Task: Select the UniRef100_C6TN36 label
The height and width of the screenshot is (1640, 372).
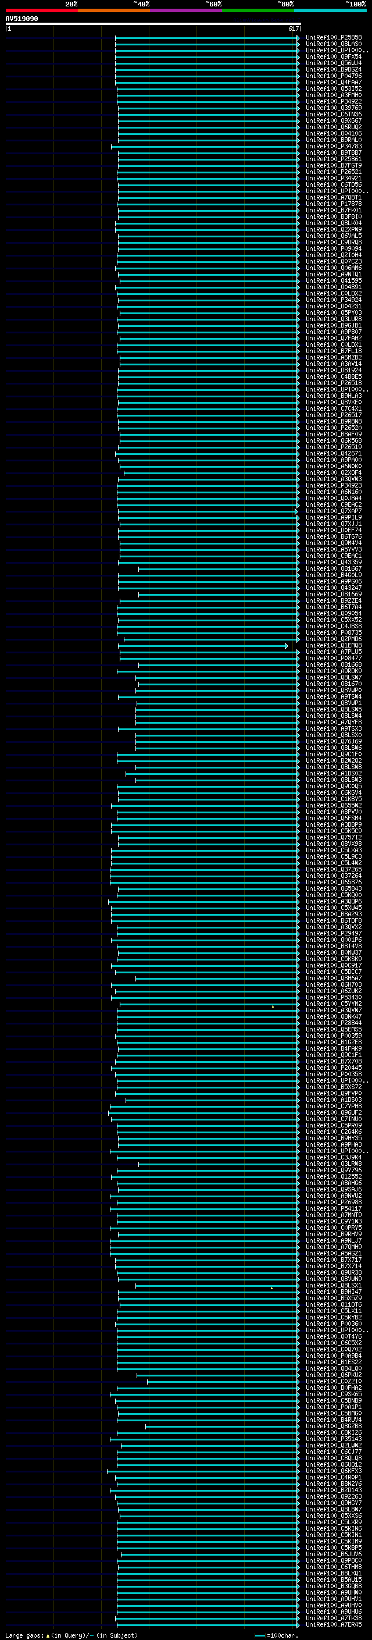Action: [x=334, y=114]
